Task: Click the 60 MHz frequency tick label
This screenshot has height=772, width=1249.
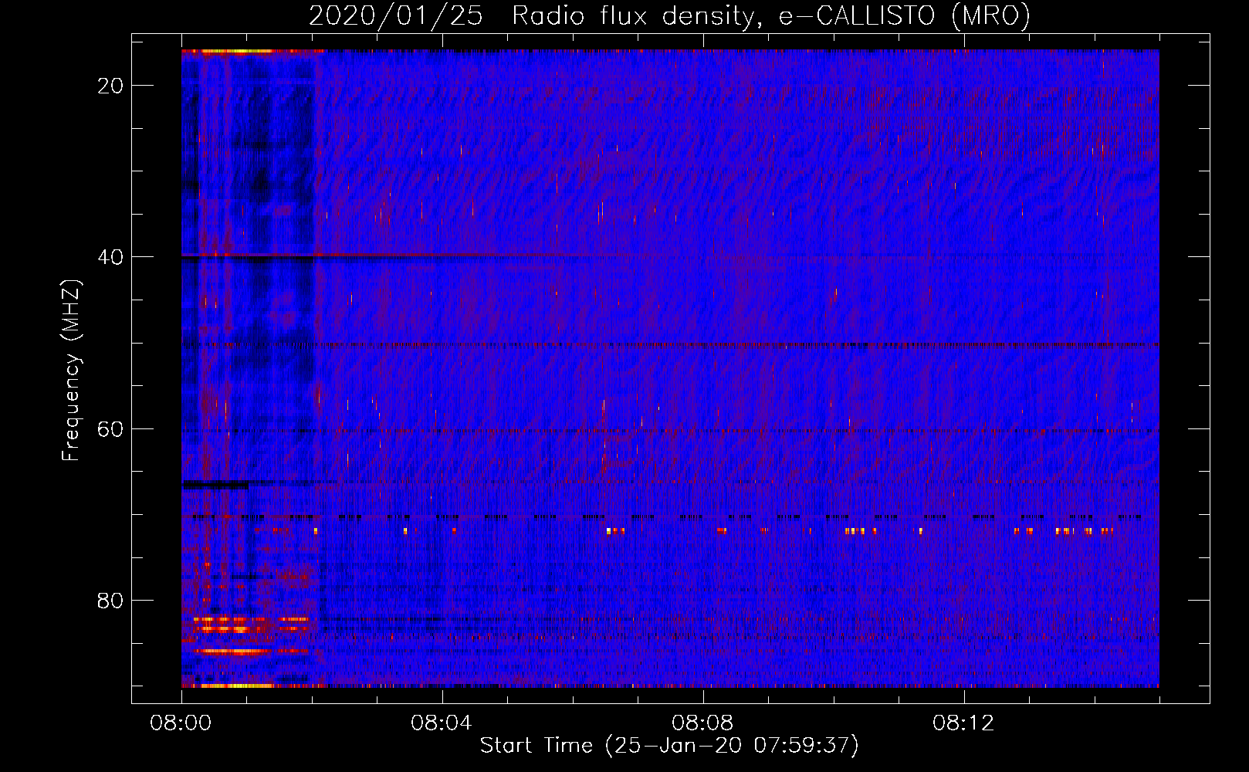Action: (x=110, y=428)
